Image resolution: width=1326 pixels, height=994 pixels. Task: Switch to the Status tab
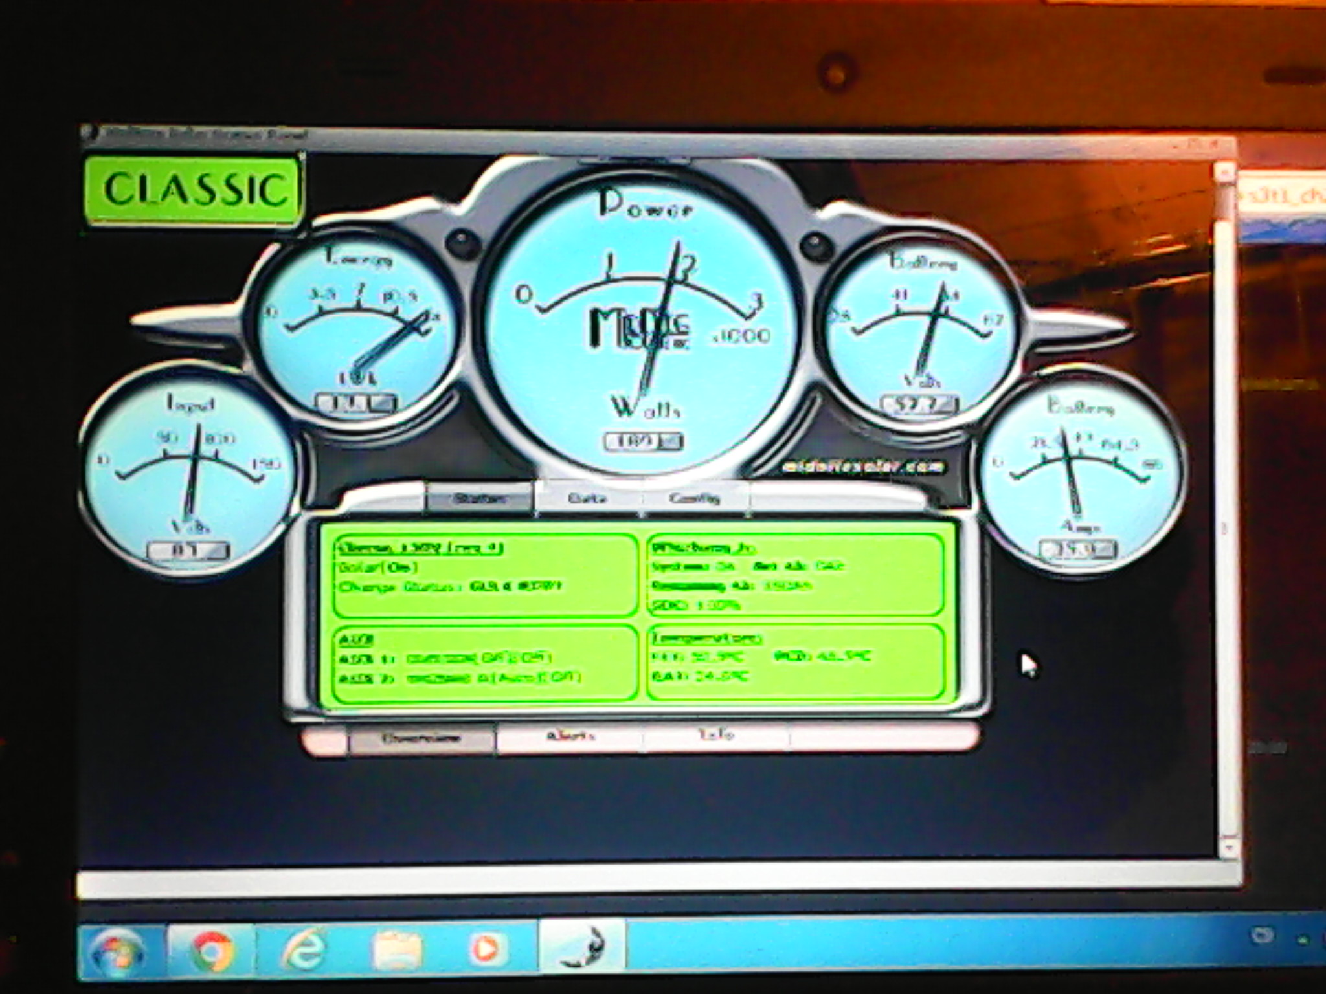click(480, 499)
